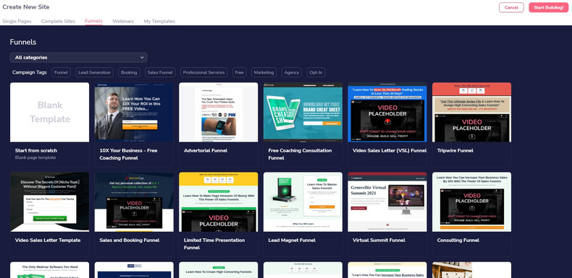Choose Video Sales Letter Template thumbnail
Viewport: 572px width, 278px height.
[50, 202]
